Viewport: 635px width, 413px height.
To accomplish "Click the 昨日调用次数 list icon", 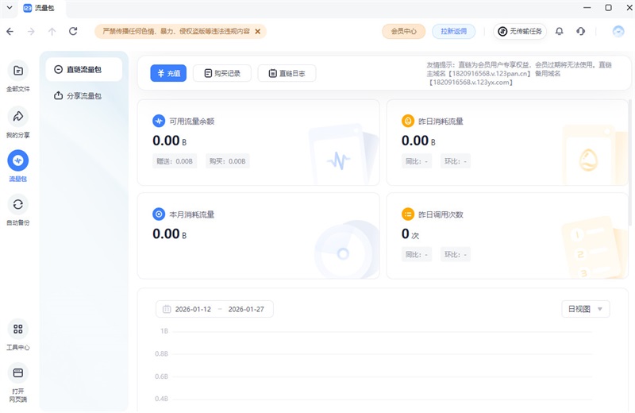I will 408,214.
